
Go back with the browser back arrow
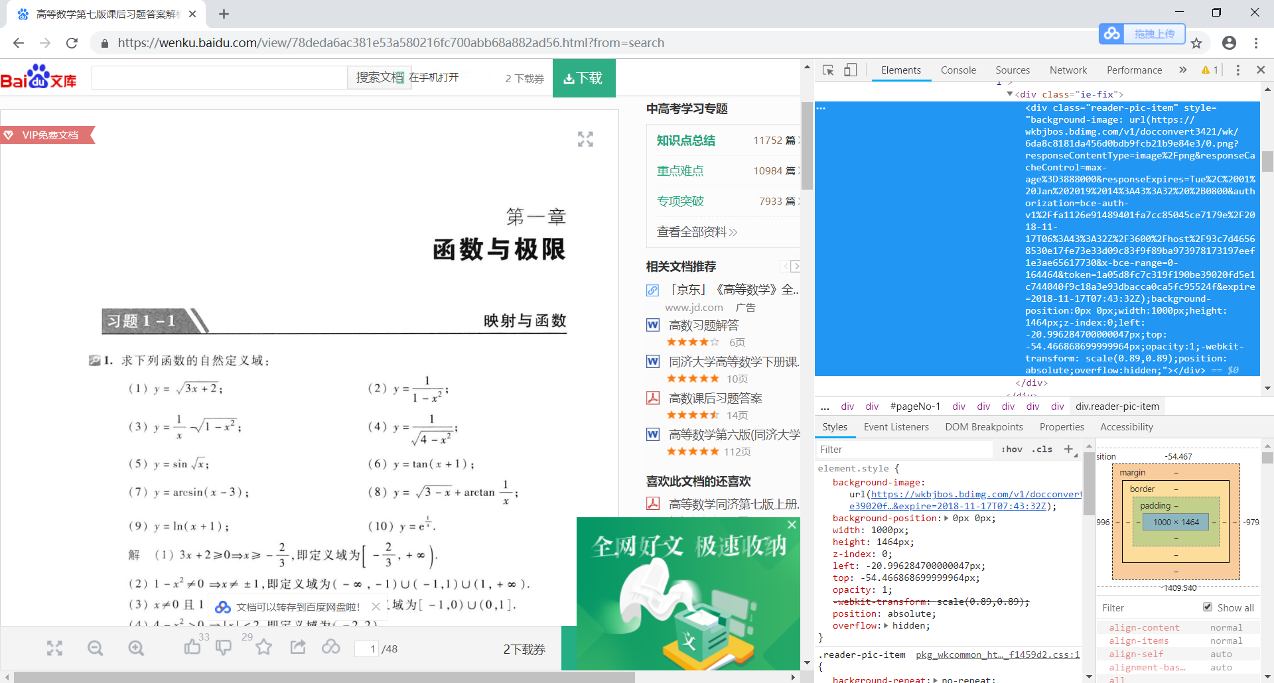click(19, 43)
